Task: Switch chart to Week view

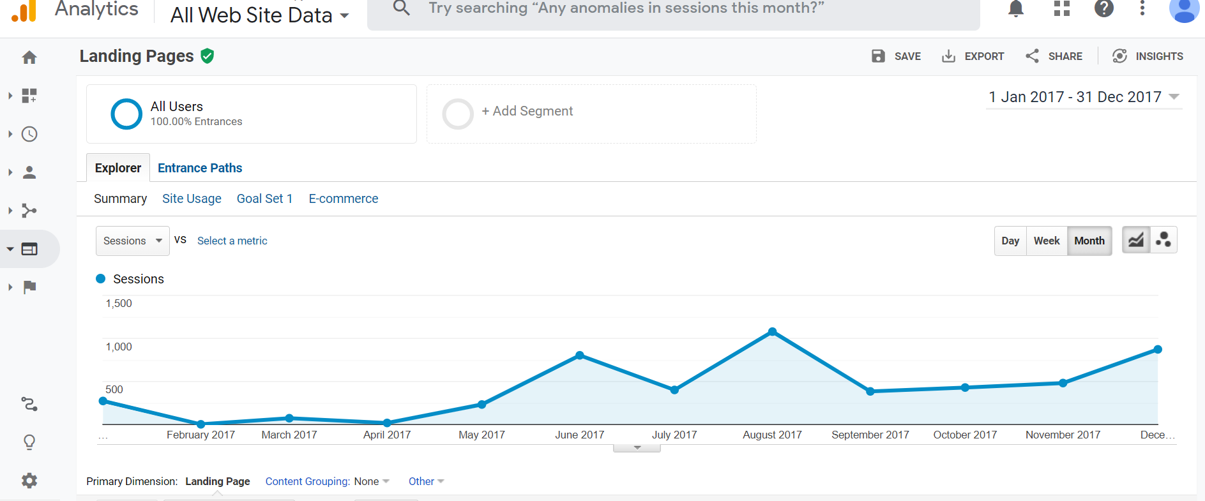Action: click(x=1046, y=241)
